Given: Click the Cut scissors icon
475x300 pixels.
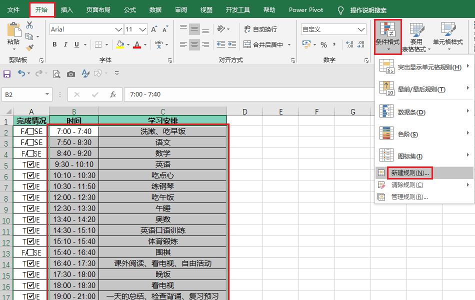Looking at the screenshot, I should click(29, 24).
